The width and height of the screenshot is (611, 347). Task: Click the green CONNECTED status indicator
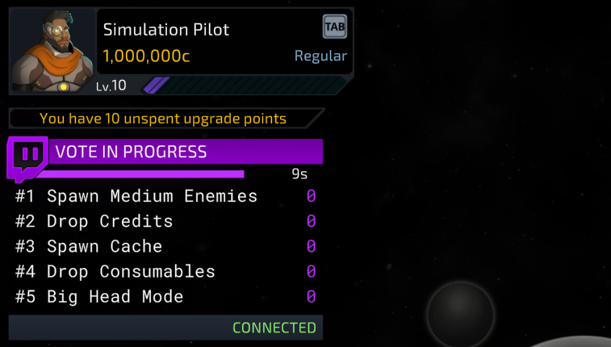pyautogui.click(x=274, y=328)
